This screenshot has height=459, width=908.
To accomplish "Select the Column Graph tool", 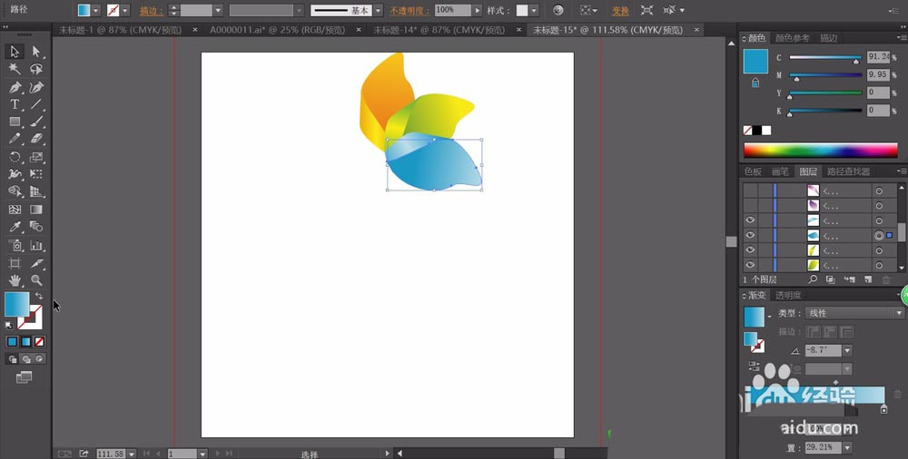I will (36, 246).
